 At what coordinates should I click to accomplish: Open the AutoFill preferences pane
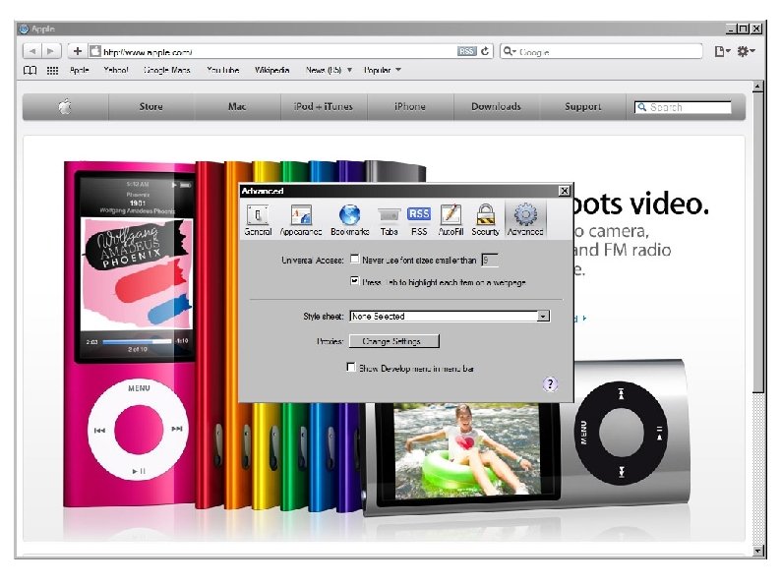[x=451, y=219]
